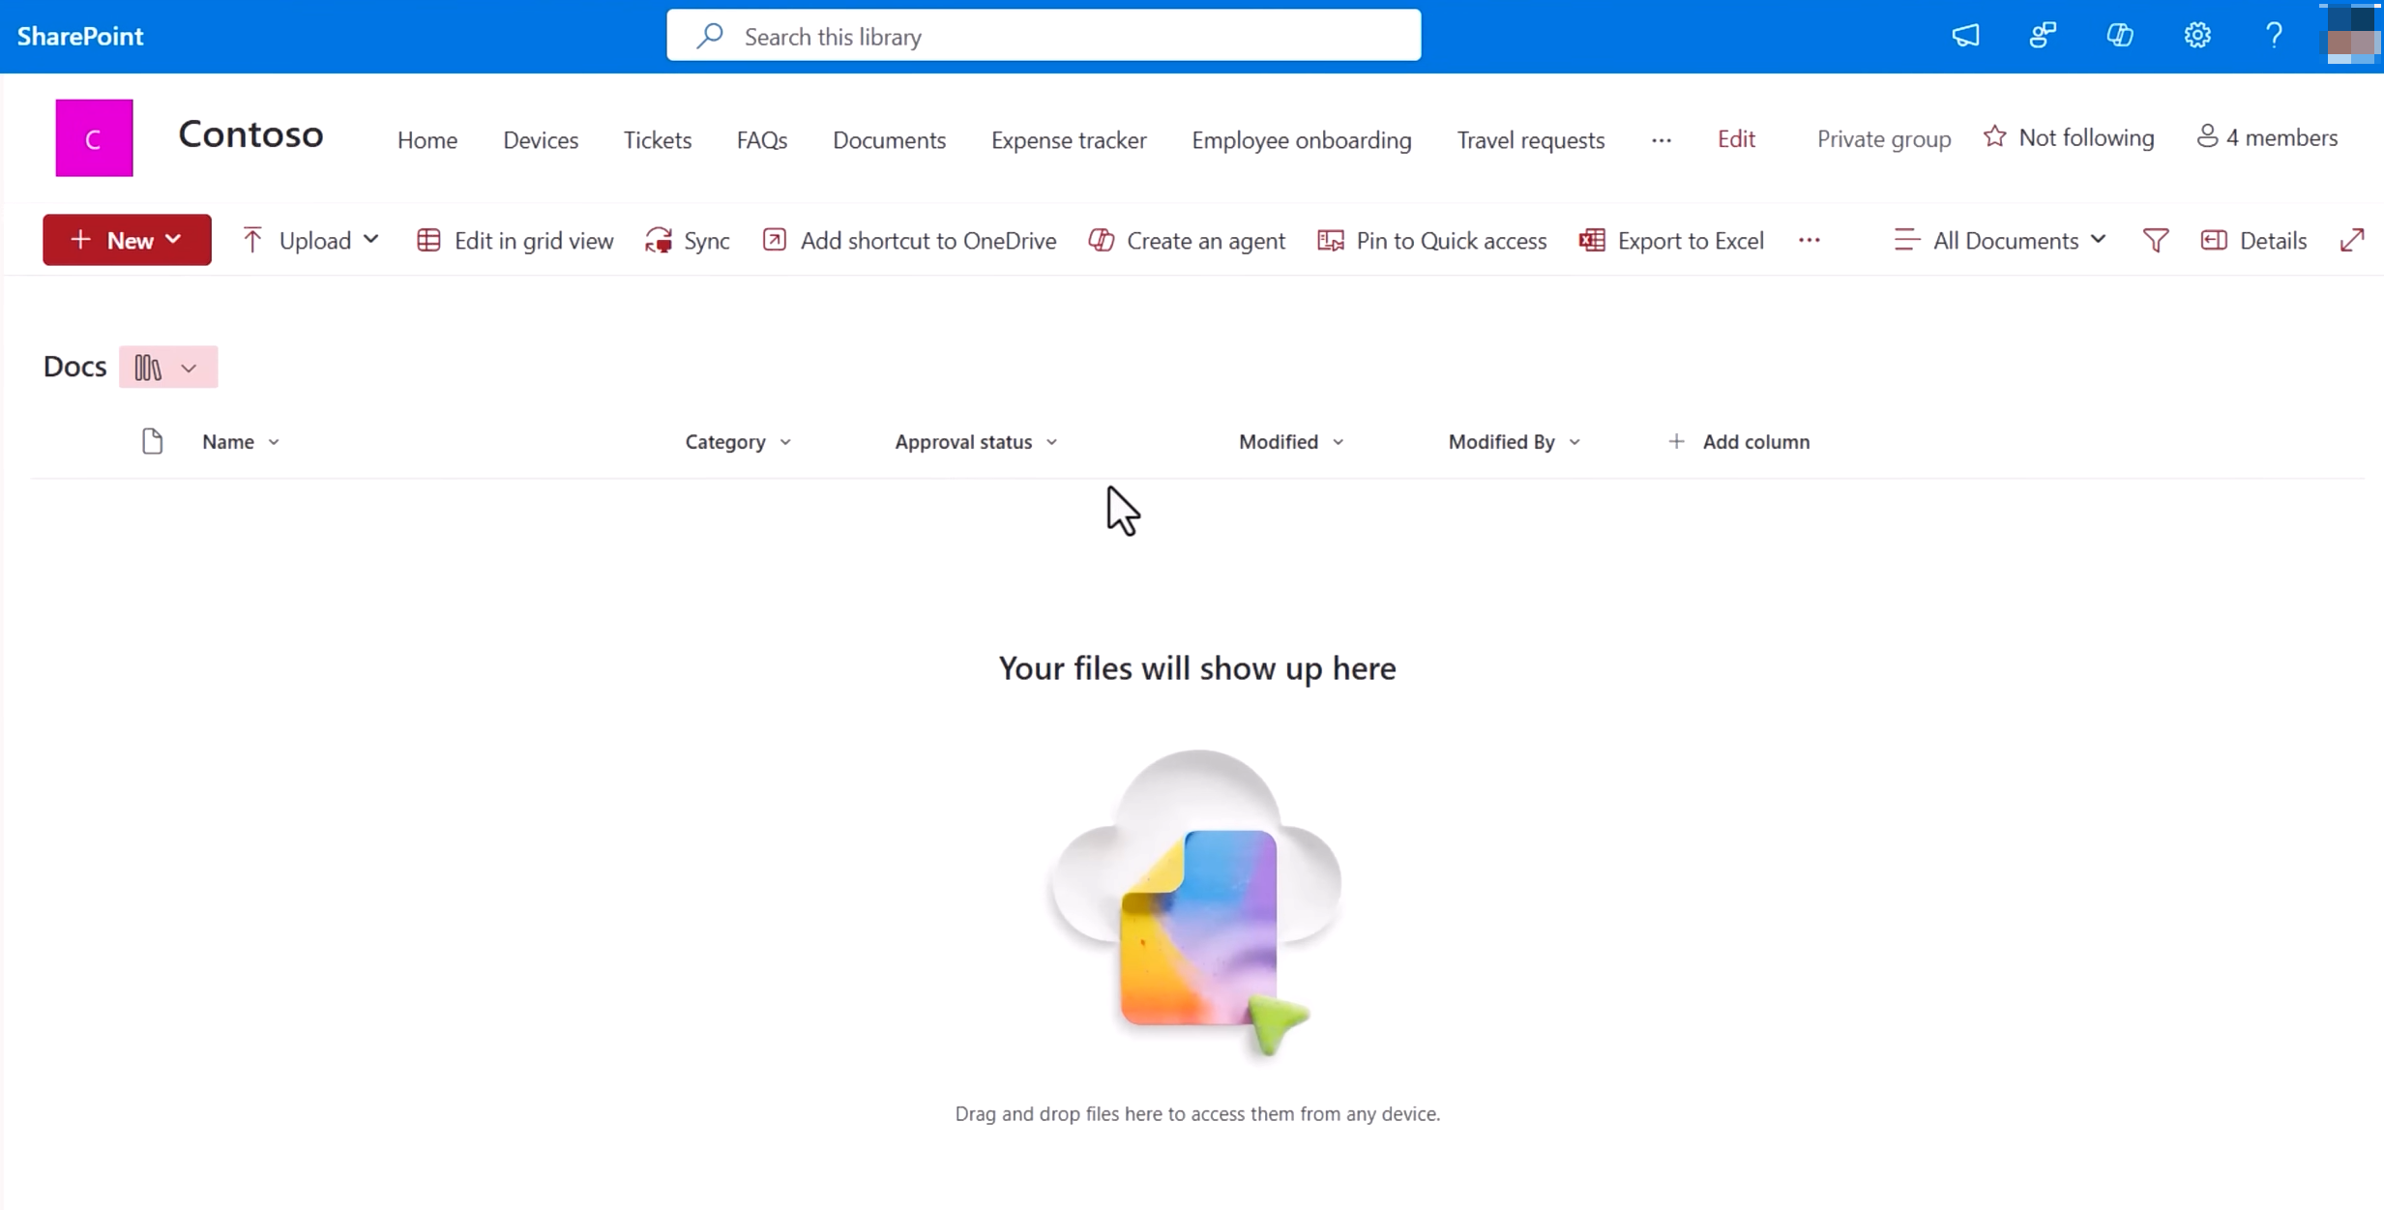The image size is (2384, 1210).
Task: Go to the FAQs navigation item
Action: [762, 140]
